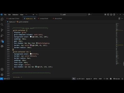Viewport: 124px width, 93px height.
Task: Click the vertical scrollbar thumb
Action: [123, 64]
